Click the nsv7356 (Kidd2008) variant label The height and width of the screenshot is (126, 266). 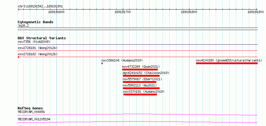[x=34, y=42]
